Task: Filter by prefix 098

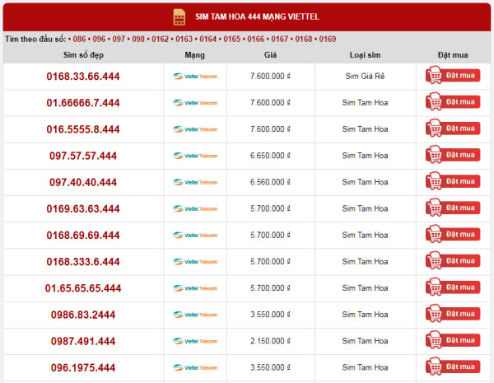Action: coord(138,39)
